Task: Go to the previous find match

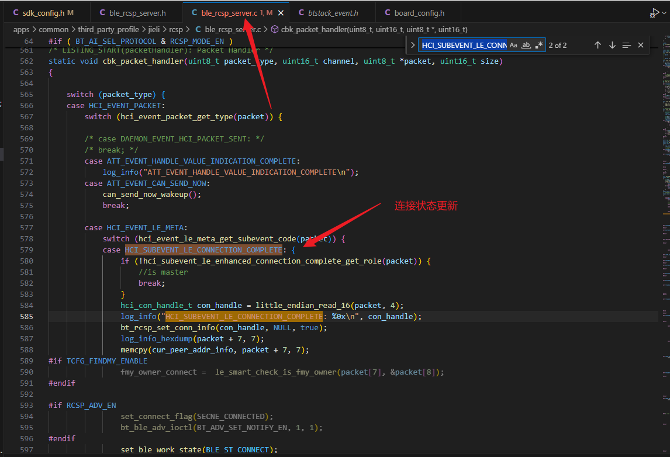Action: pos(598,45)
